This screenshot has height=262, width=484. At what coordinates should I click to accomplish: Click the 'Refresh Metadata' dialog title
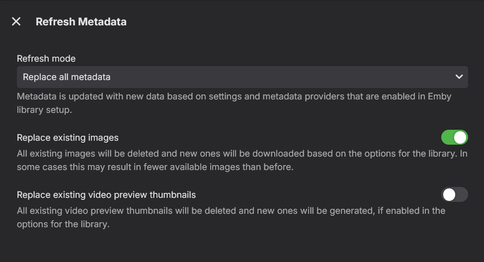(81, 22)
